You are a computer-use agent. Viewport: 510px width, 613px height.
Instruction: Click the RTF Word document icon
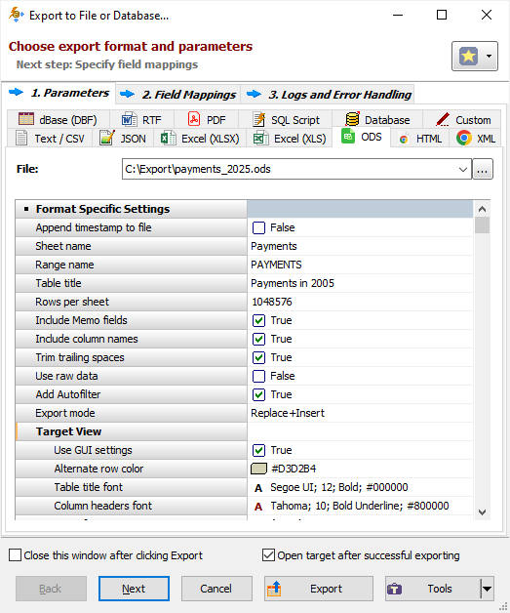pyautogui.click(x=130, y=119)
